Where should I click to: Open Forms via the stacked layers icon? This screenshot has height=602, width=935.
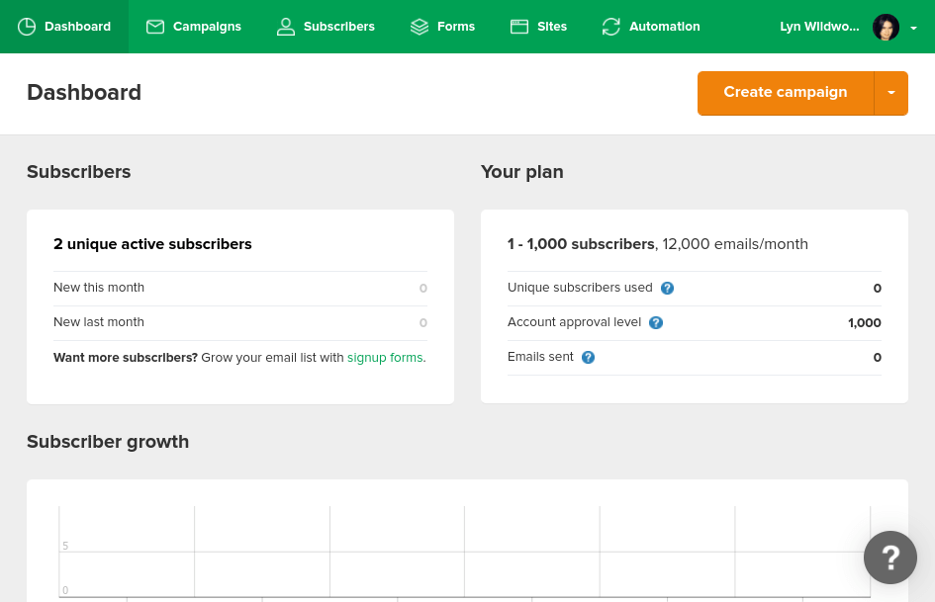tap(420, 27)
